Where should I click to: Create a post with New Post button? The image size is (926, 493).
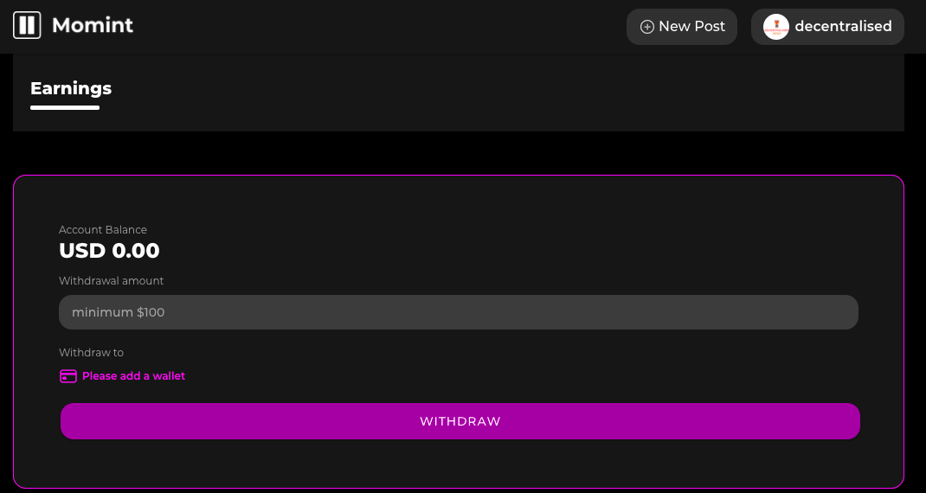pyautogui.click(x=681, y=27)
